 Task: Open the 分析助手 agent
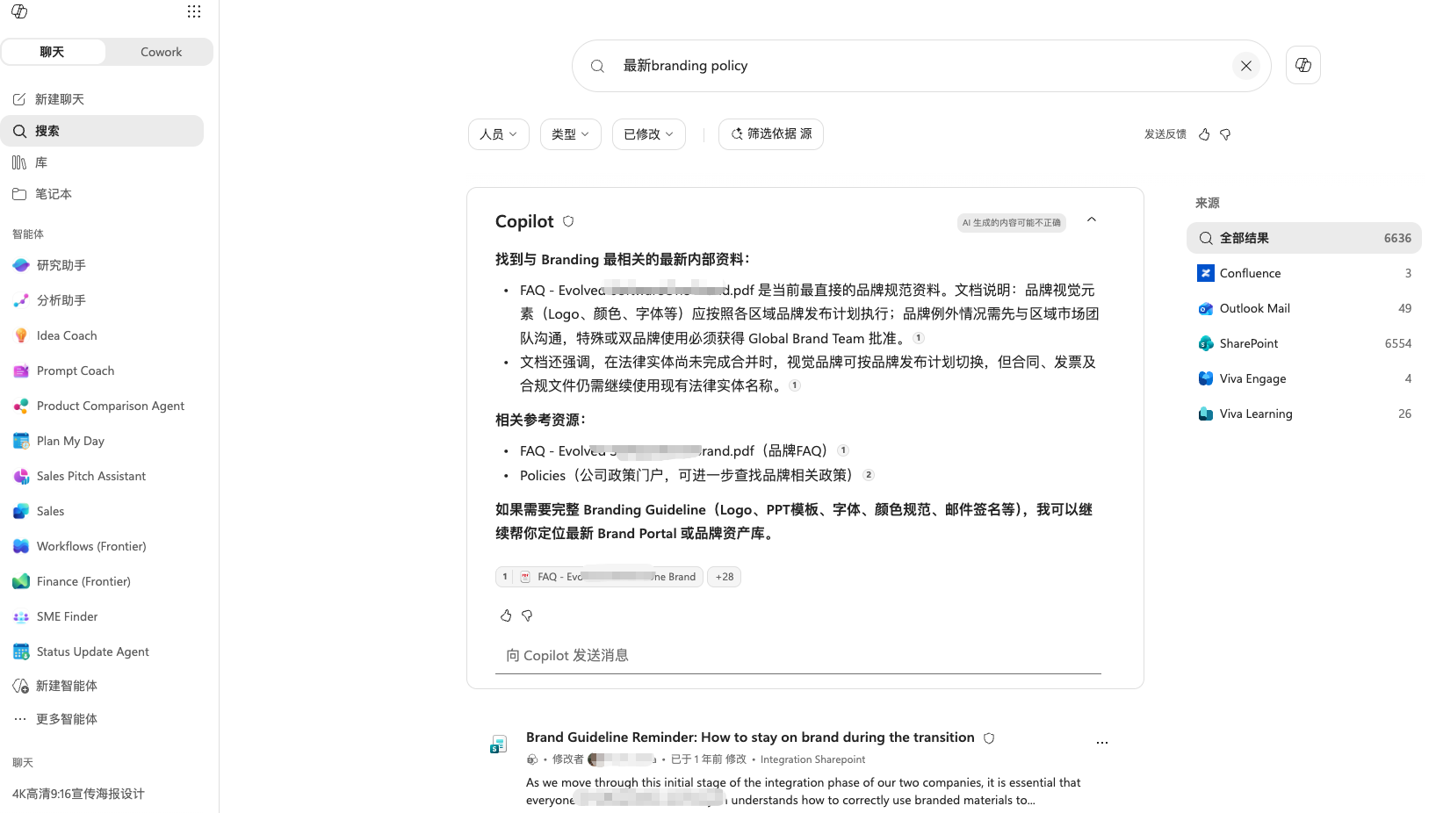[102, 300]
